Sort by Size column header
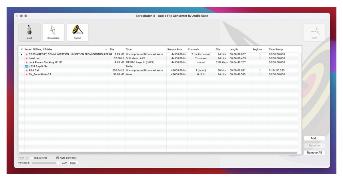The image size is (343, 182). point(112,49)
